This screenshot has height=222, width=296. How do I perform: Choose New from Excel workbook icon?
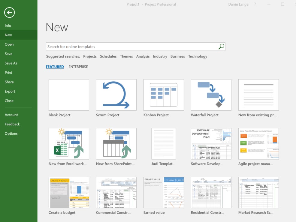[69, 144]
